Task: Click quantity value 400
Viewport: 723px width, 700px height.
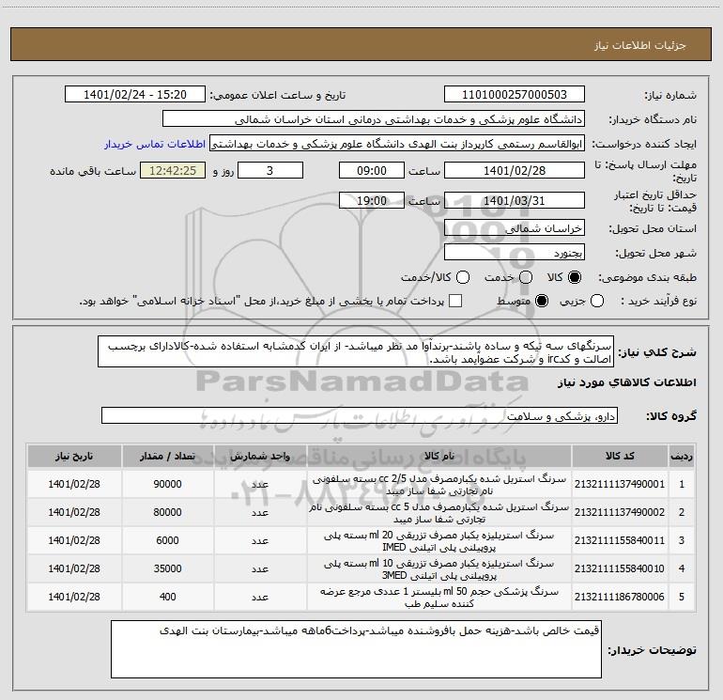Action: tap(167, 597)
